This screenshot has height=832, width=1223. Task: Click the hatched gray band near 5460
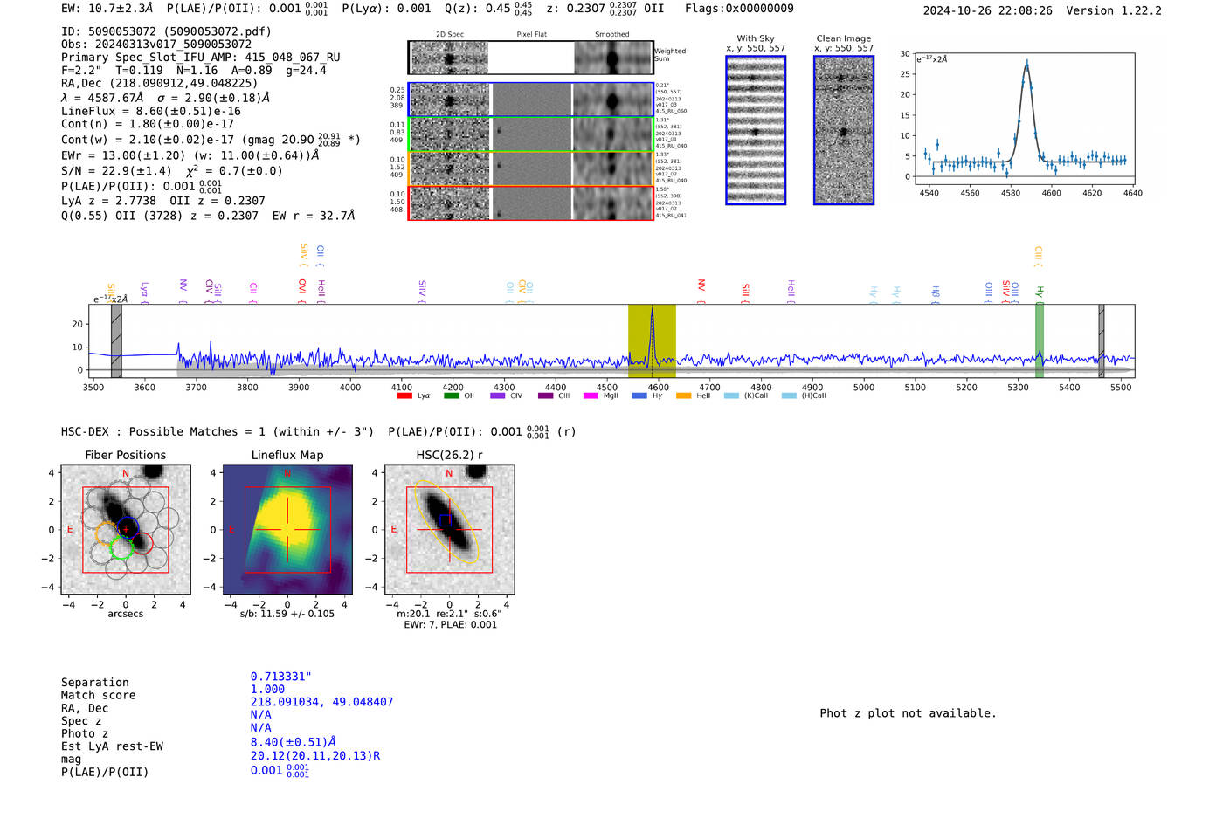click(1102, 341)
